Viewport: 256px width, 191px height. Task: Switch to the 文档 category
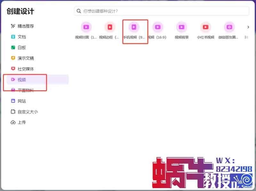22,37
